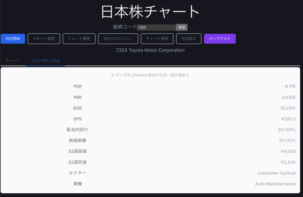This screenshot has height=197, width=303.
Task: Click the PER row label
Action: [x=78, y=86]
